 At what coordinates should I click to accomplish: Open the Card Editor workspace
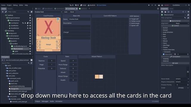101,5
